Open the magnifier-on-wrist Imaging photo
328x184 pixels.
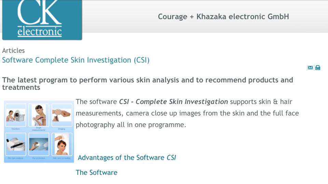pos(61,115)
